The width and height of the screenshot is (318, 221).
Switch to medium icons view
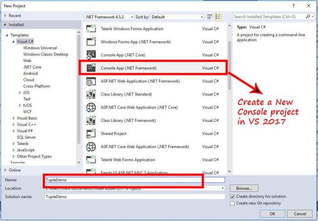(210, 17)
